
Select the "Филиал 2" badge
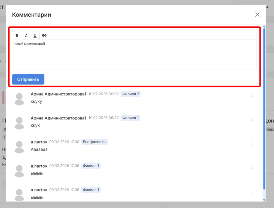point(131,94)
